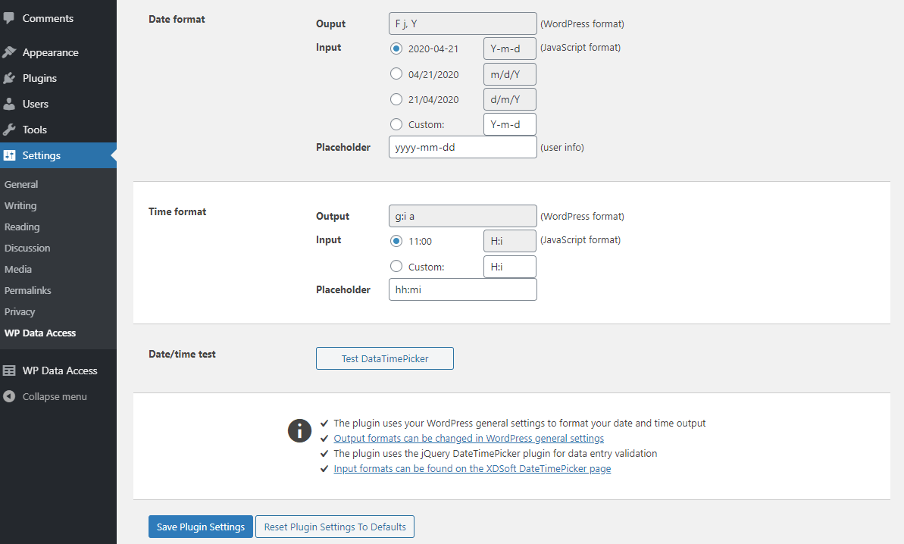
Task: Click the Users person icon
Action: [9, 104]
